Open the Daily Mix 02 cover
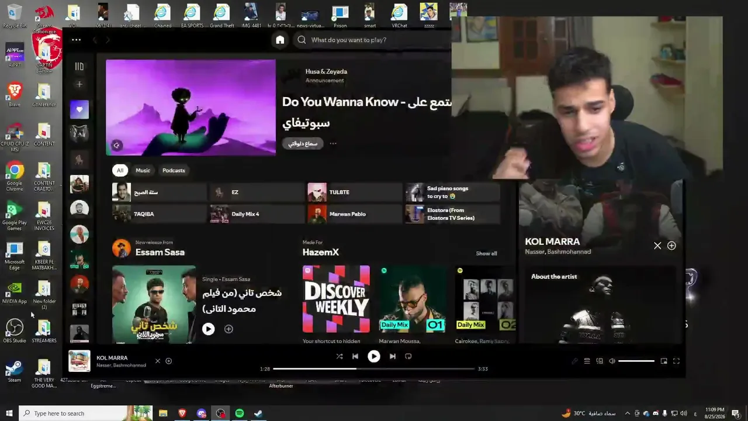 (x=485, y=299)
